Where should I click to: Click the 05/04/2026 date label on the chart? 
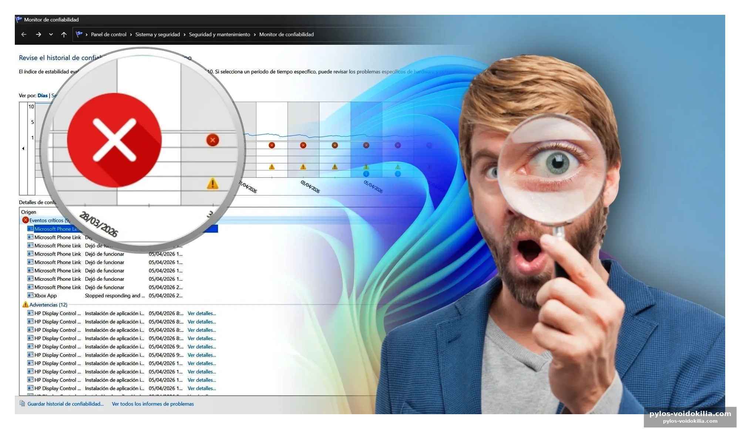click(x=373, y=186)
